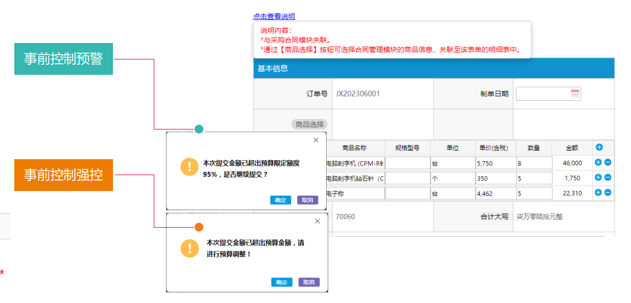This screenshot has width=631, height=303.
Task: Select the 电子称 product name field
Action: [x=354, y=194]
